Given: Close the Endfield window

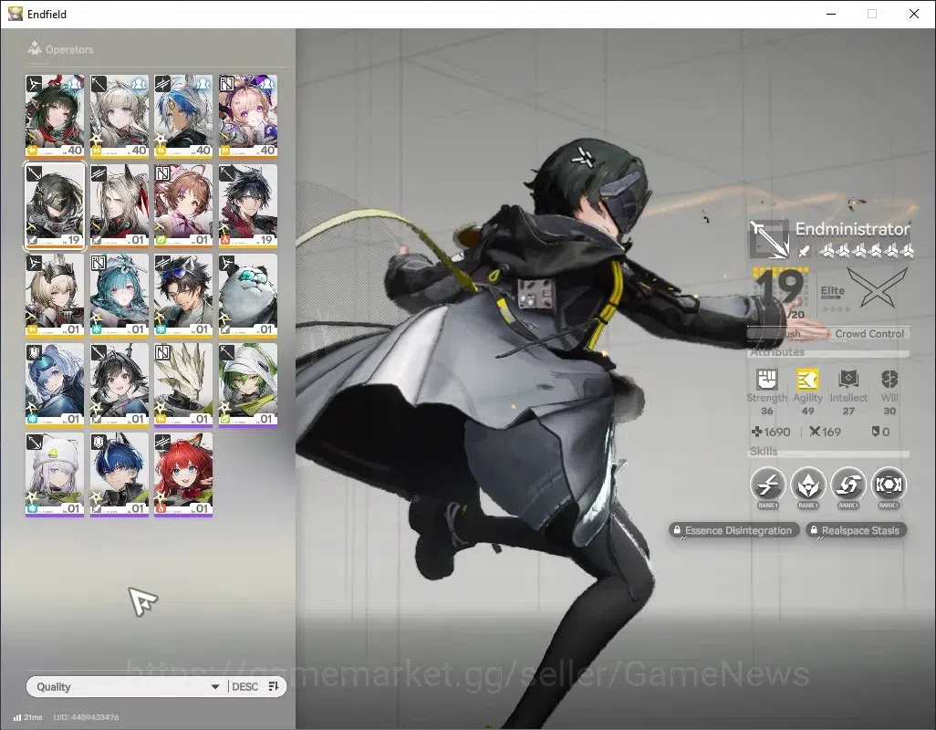Looking at the screenshot, I should pyautogui.click(x=913, y=14).
